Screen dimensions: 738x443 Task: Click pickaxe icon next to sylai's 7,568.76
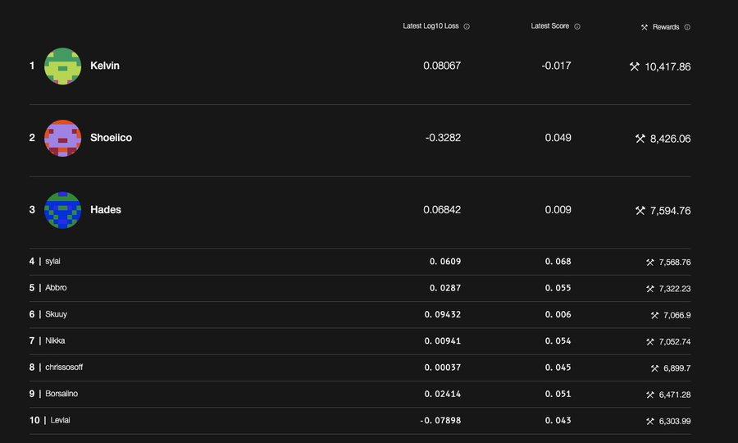pos(650,263)
